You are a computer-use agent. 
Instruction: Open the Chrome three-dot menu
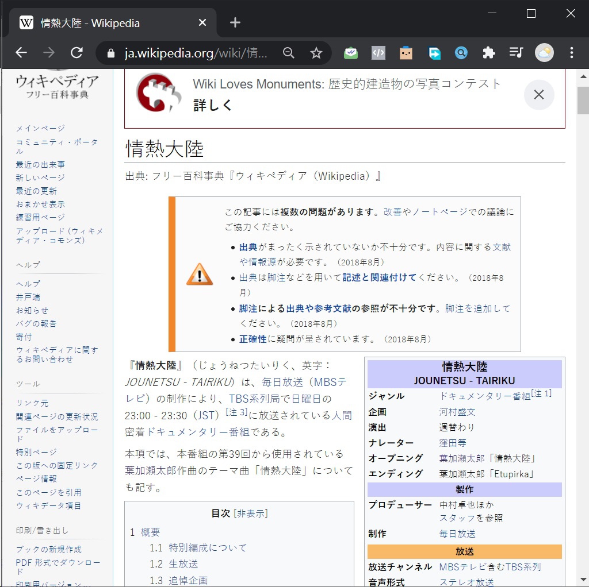[x=572, y=53]
